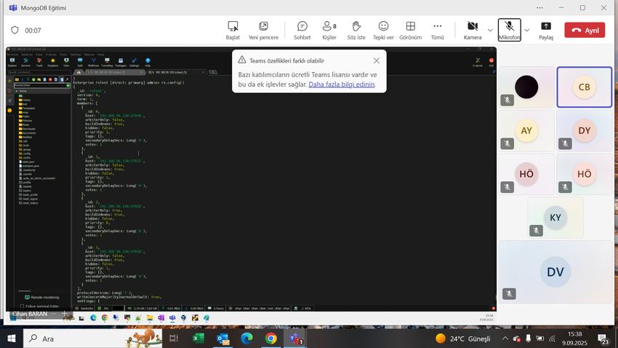
Task: Open Excel from the taskbar
Action: pyautogui.click(x=198, y=338)
